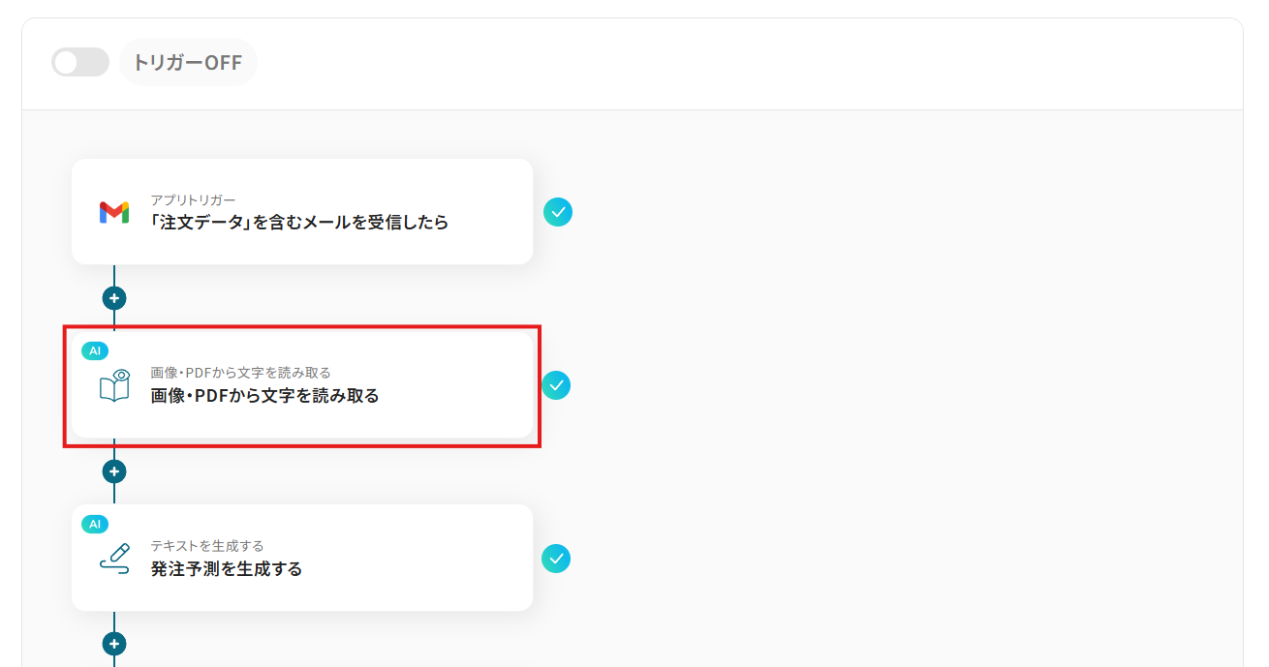Click the Gmail icon in trigger card
This screenshot has height=667, width=1269.
click(x=114, y=212)
